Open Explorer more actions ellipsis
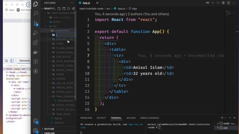Screen dimensions: 239x134 (x=72, y=3)
